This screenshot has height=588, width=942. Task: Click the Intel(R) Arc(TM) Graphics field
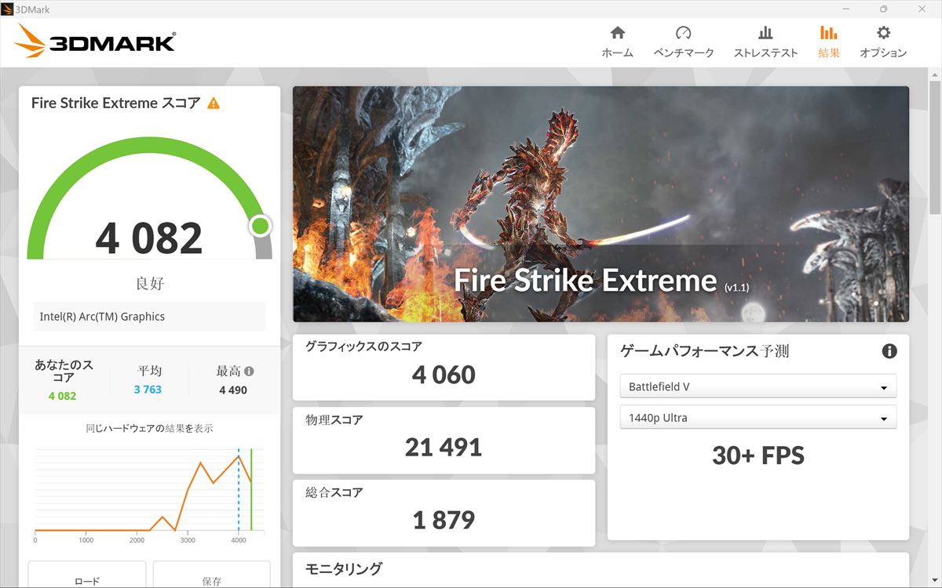pos(149,317)
